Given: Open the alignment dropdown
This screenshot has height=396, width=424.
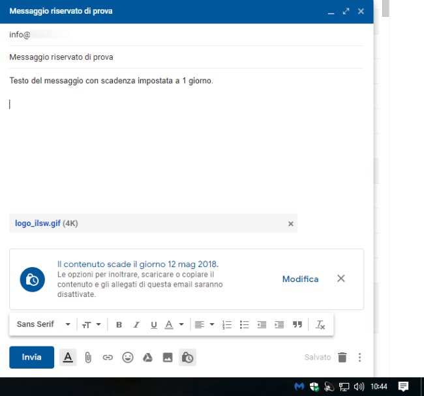Looking at the screenshot, I should click(204, 324).
